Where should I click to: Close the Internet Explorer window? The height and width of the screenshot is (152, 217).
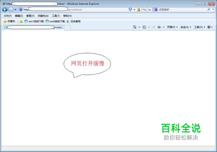[x=212, y=4]
